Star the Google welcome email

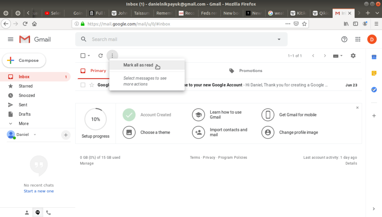coord(92,85)
